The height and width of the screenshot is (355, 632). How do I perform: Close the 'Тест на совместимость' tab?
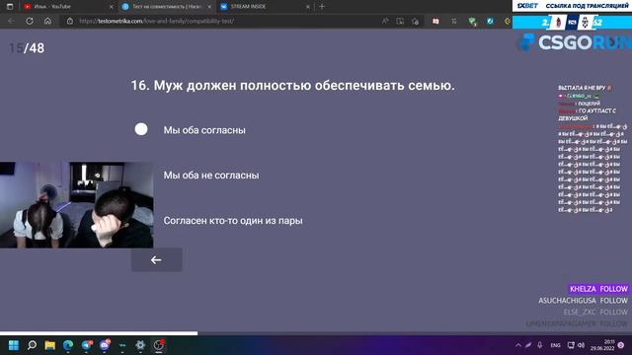209,7
